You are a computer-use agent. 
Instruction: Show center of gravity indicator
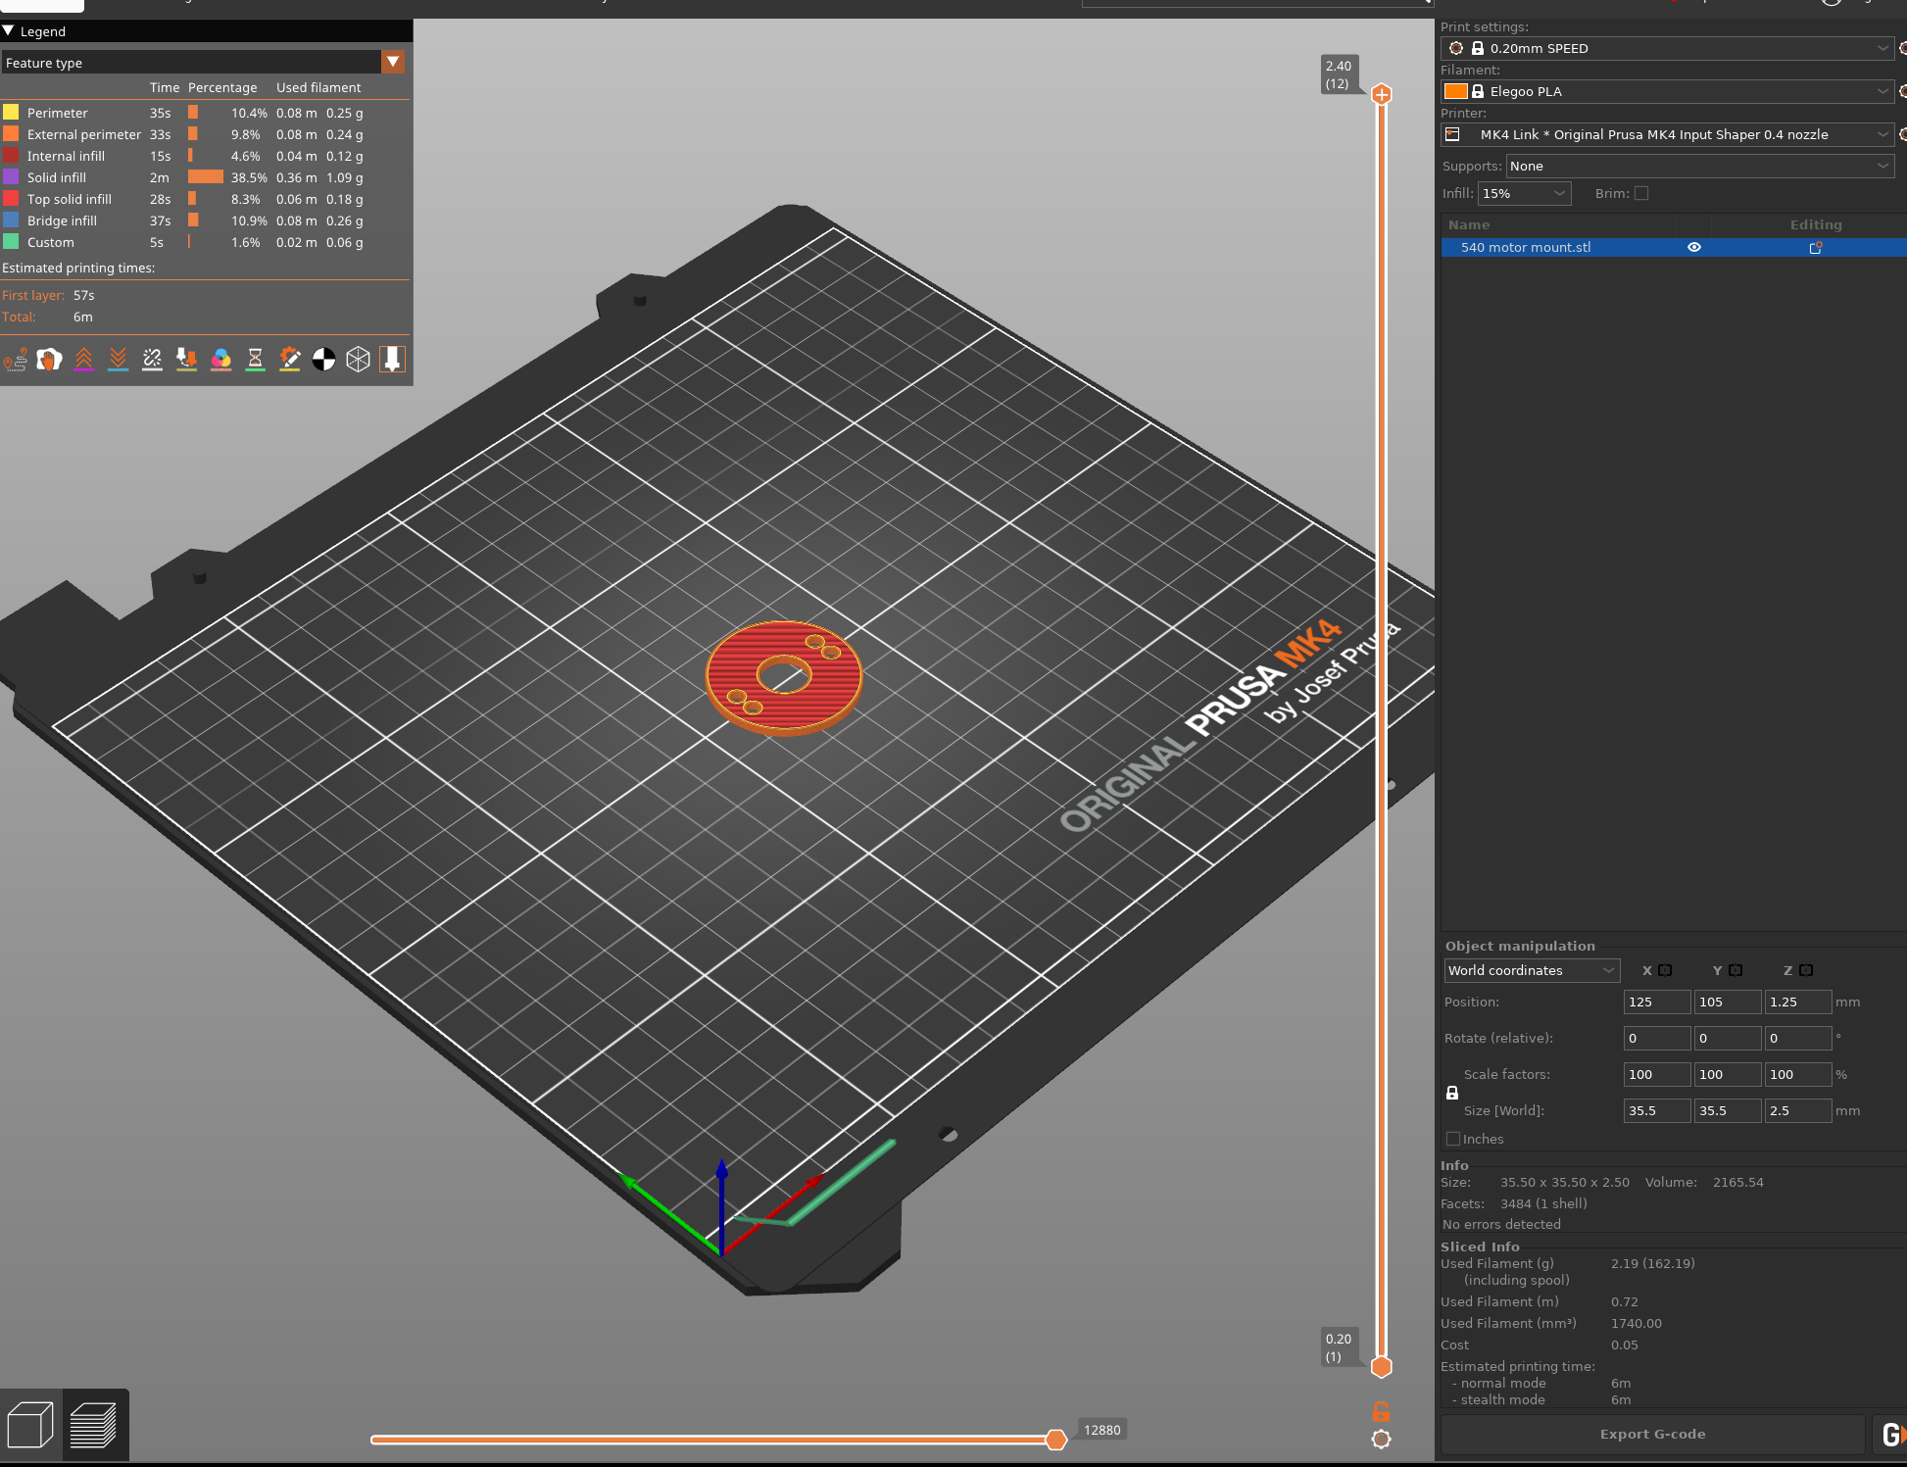pyautogui.click(x=323, y=360)
